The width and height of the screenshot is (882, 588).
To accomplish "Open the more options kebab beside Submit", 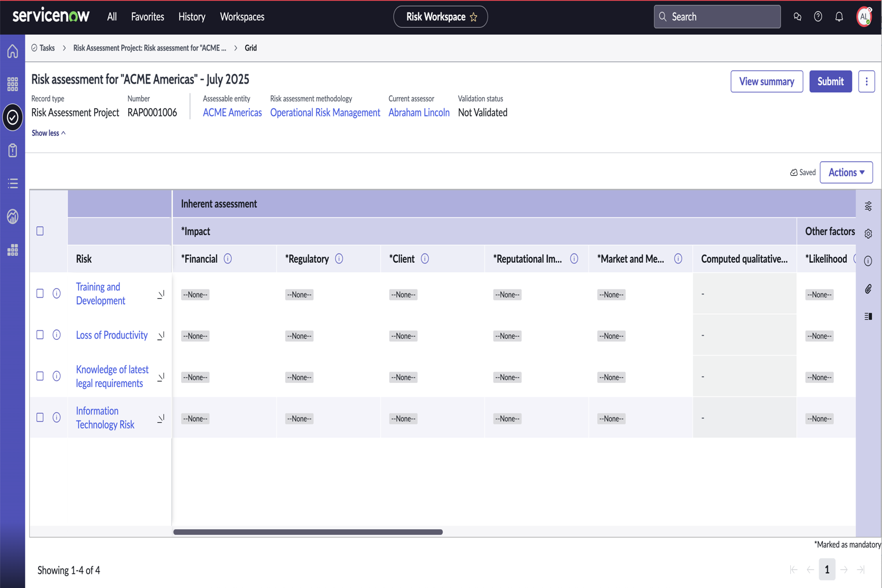I will (x=866, y=82).
